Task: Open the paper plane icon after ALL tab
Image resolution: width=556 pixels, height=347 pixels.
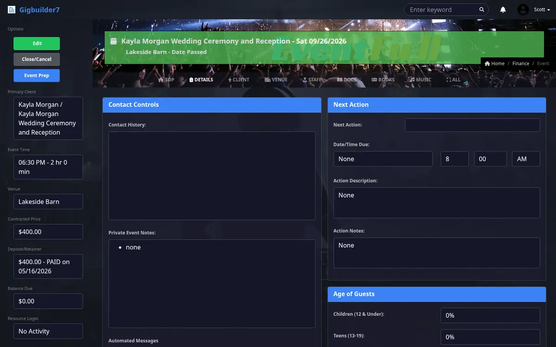Action: point(466,84)
